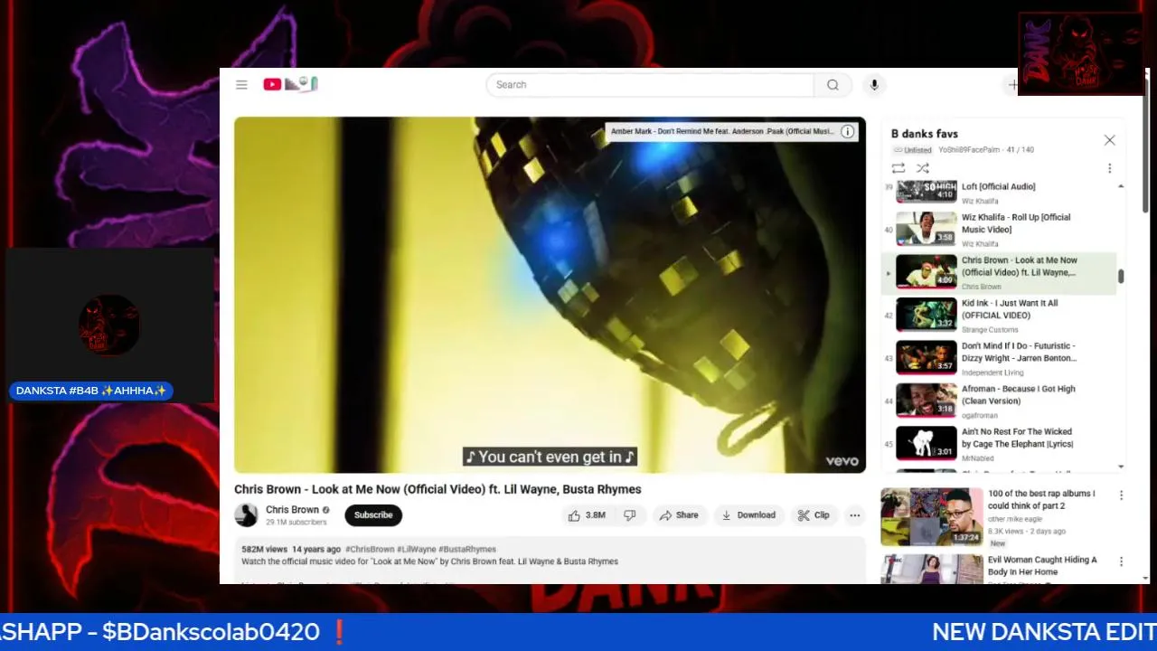The width and height of the screenshot is (1157, 651).
Task: Open Chris Brown channel avatar
Action: click(246, 515)
